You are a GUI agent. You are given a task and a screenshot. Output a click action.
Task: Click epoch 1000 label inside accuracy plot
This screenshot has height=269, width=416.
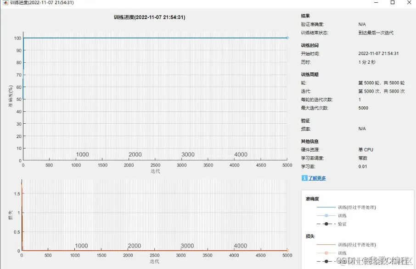pos(83,154)
